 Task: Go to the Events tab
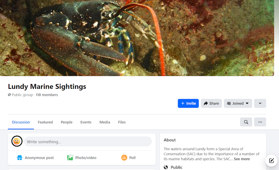(86, 122)
